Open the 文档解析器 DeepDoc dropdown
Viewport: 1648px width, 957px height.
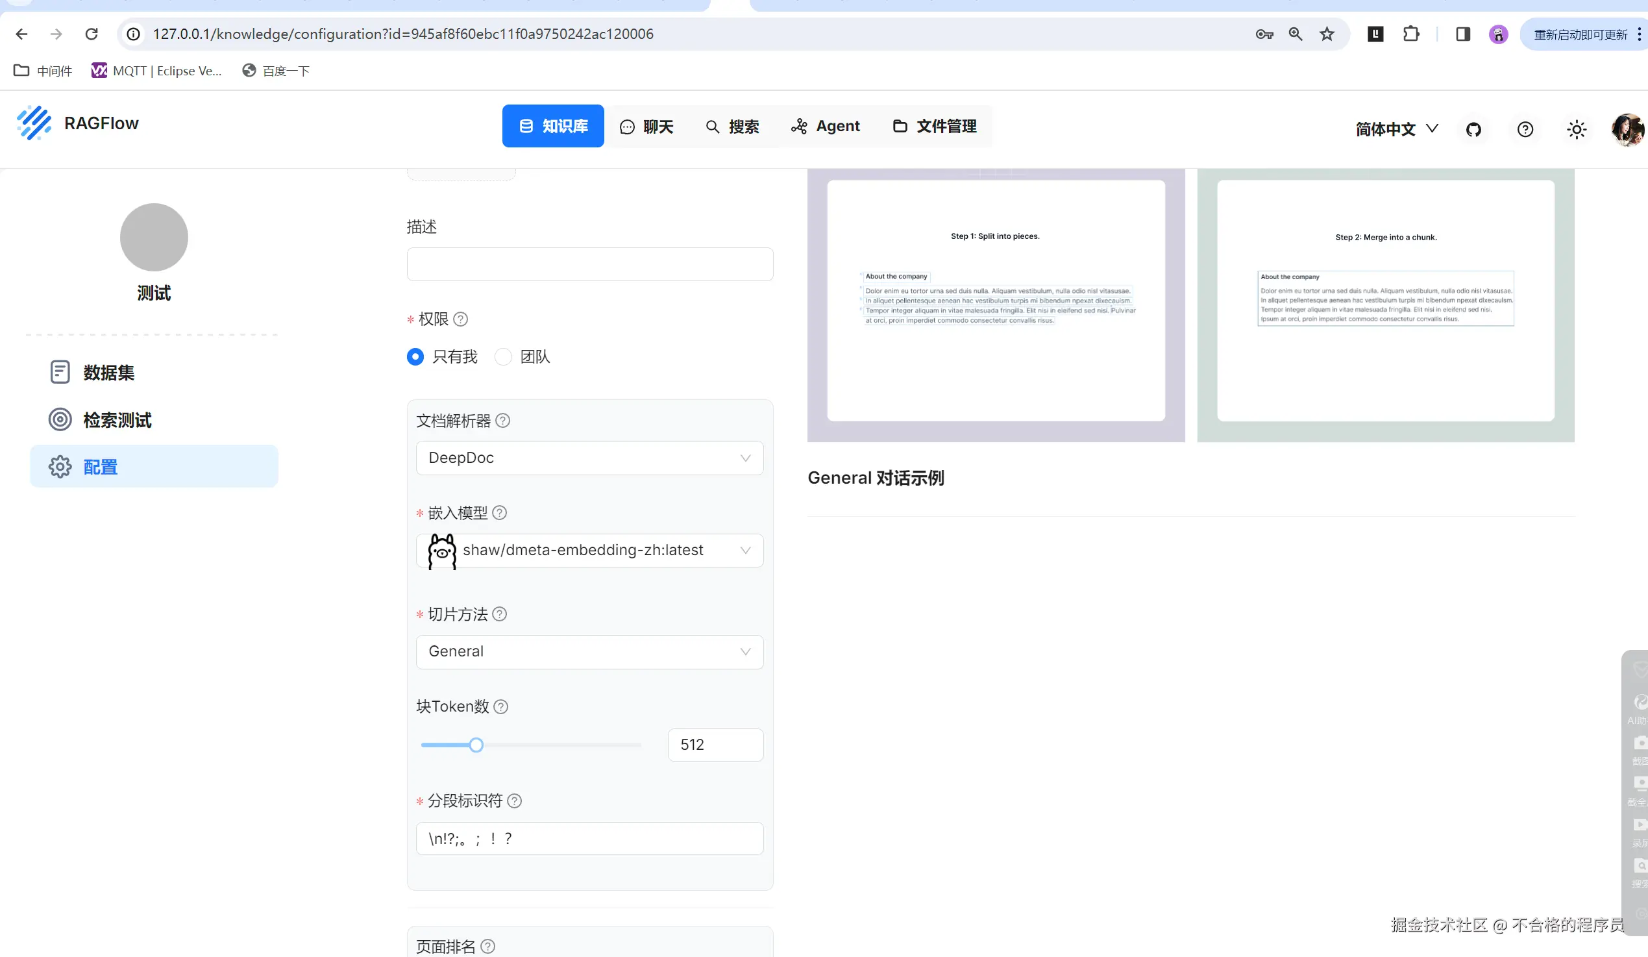(x=589, y=458)
